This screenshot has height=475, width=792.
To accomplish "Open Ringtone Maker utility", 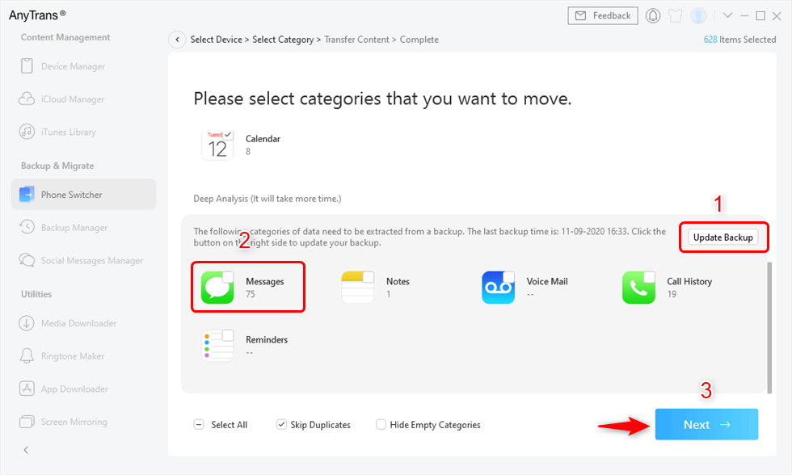I will pos(73,356).
